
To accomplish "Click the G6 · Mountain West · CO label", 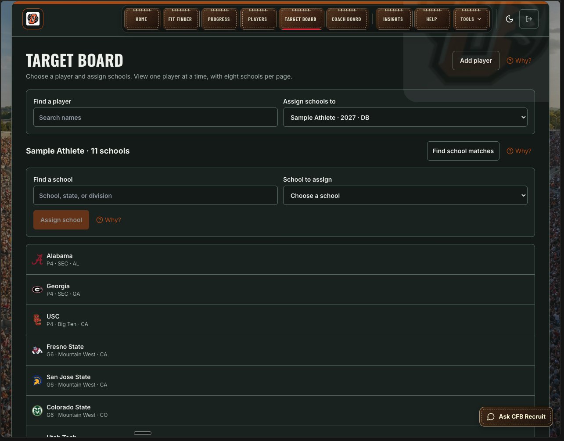I will point(77,415).
